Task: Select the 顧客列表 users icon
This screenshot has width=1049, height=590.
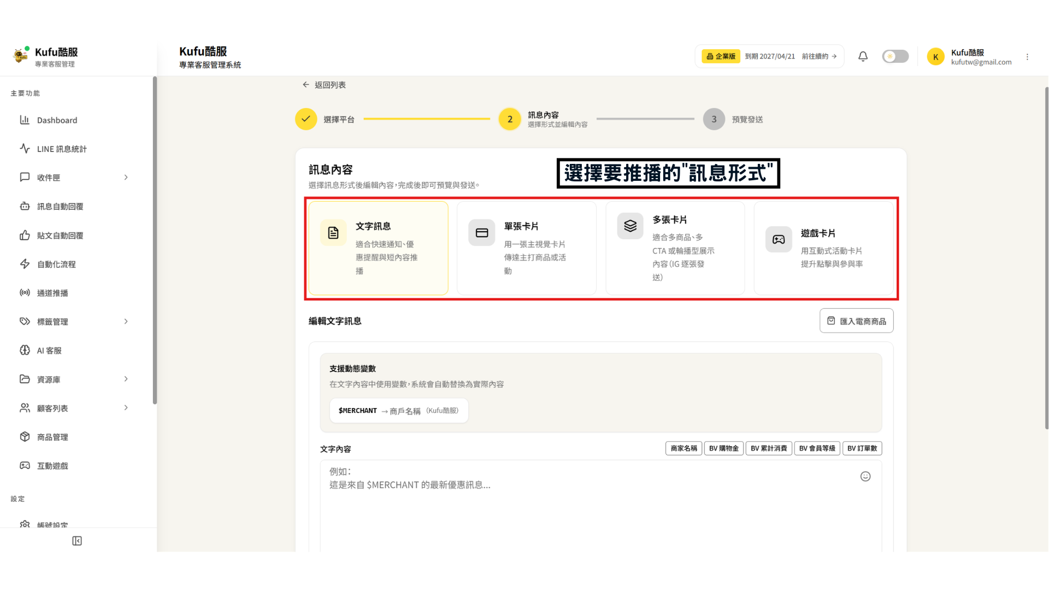Action: [x=25, y=408]
